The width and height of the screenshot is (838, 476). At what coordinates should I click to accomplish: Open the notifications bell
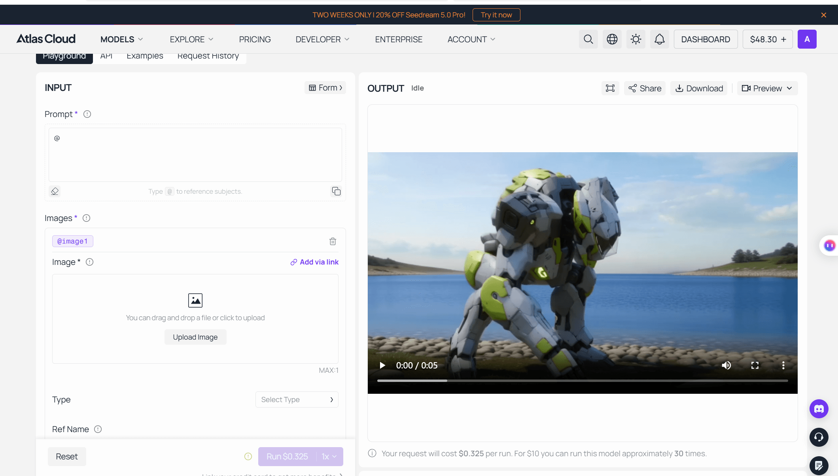click(x=659, y=39)
